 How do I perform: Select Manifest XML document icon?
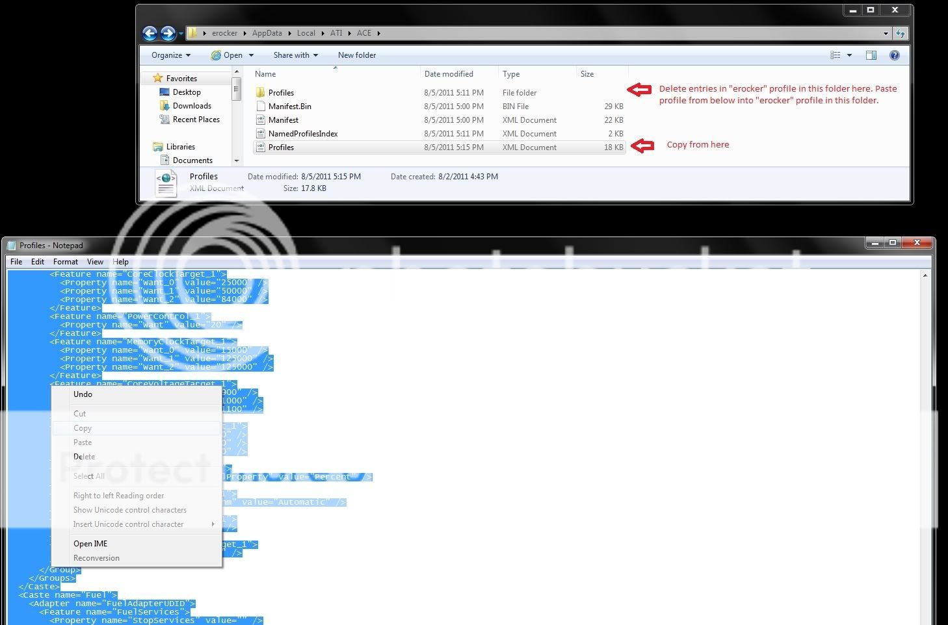click(260, 120)
